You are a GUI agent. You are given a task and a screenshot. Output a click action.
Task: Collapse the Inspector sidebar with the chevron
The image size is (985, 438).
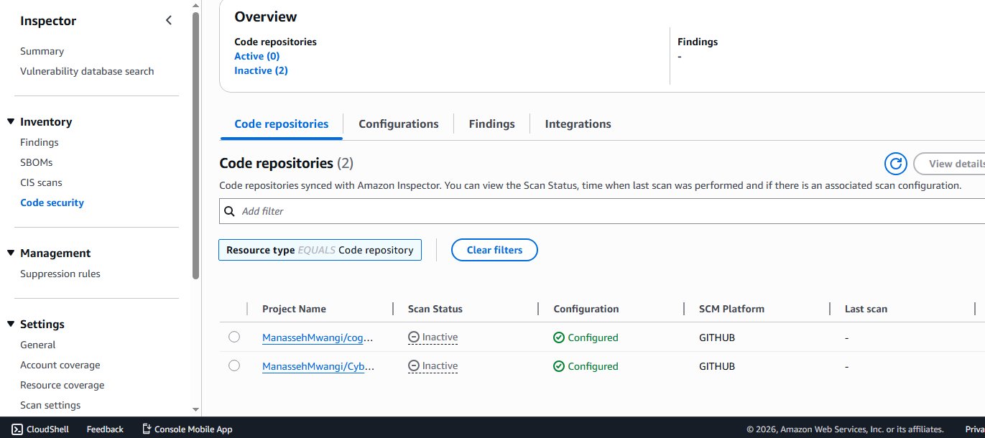(x=169, y=21)
